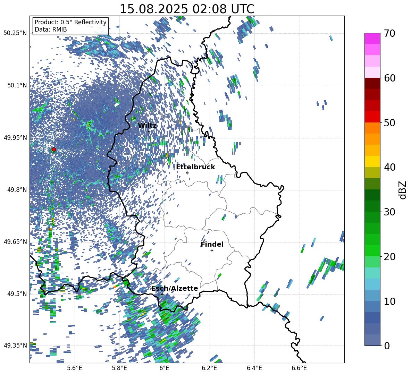Viewport: 411px width, 375px height.
Task: Click the 50.1°N latitude label
Action: [17, 85]
